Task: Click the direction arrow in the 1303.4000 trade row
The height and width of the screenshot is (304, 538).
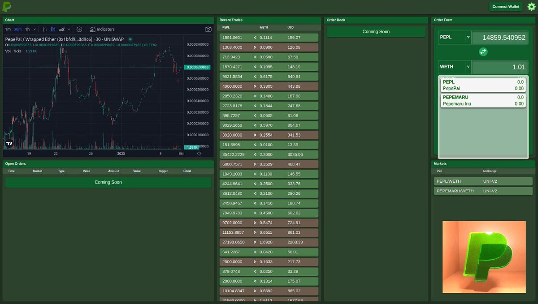Action: tap(255, 47)
